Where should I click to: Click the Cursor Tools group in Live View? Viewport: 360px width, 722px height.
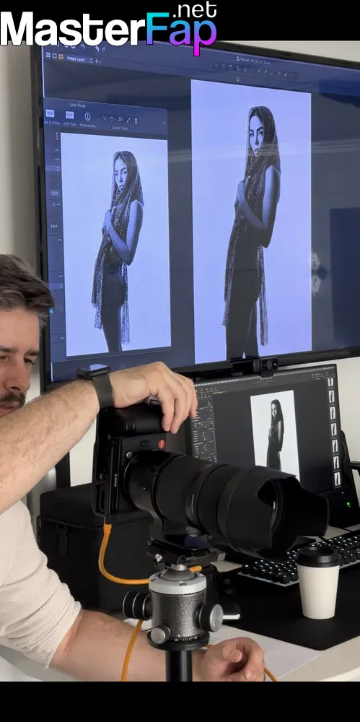(x=120, y=120)
